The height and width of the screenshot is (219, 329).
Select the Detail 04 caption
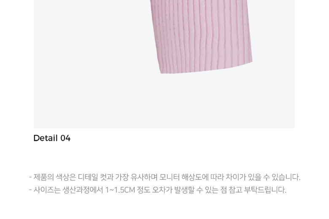coord(52,138)
